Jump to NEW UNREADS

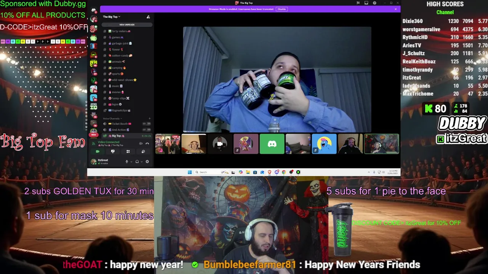coord(127,24)
